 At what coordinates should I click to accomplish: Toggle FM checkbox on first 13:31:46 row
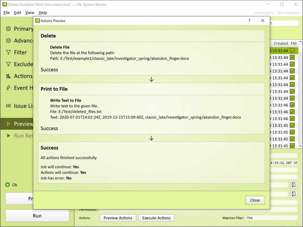(x=292, y=105)
